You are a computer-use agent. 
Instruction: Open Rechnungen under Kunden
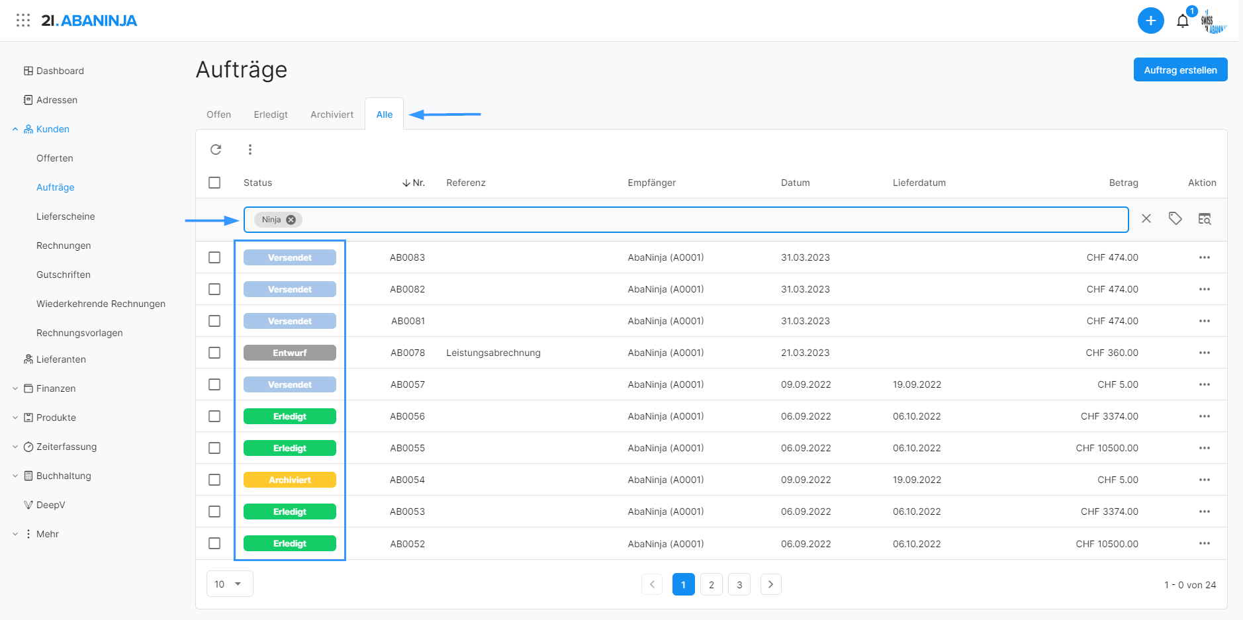pos(64,245)
